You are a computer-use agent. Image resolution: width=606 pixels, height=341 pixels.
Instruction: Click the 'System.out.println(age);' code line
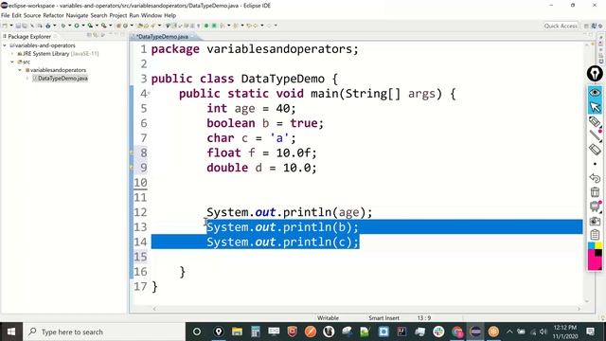[x=290, y=212]
